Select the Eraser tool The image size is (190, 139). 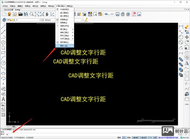point(187,27)
